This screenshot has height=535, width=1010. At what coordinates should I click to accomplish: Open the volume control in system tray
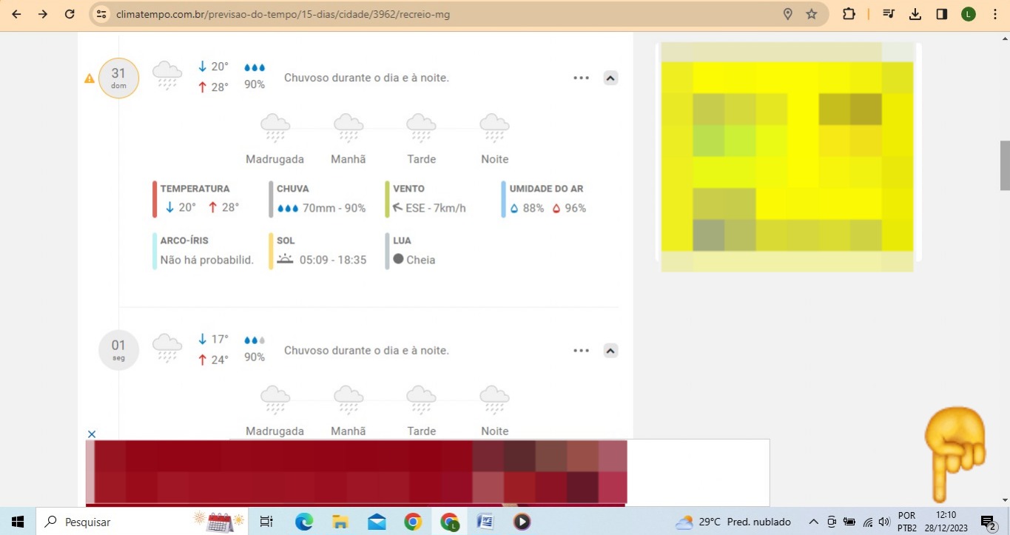pos(883,522)
